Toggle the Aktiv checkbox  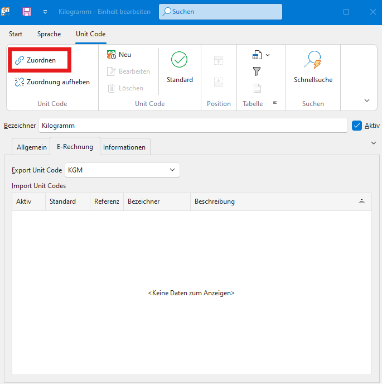[357, 126]
